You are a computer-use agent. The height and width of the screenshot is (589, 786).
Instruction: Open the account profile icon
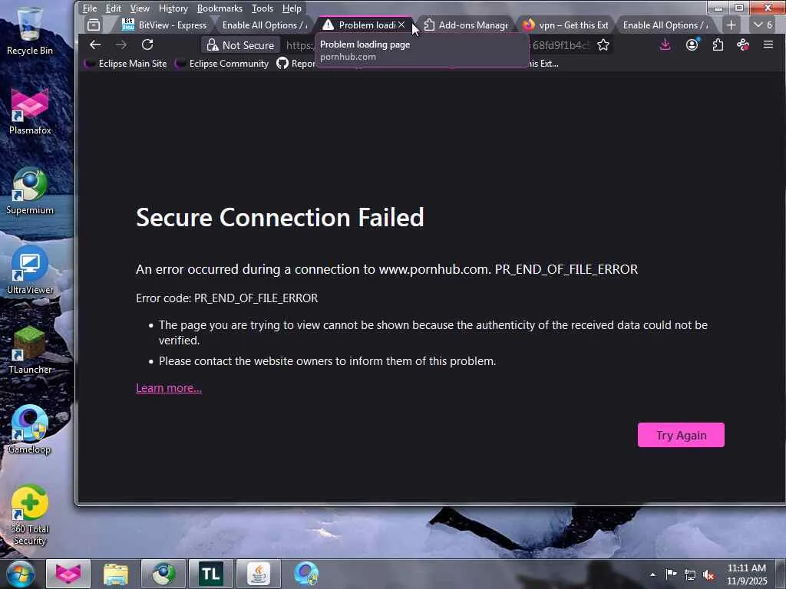[x=692, y=45]
